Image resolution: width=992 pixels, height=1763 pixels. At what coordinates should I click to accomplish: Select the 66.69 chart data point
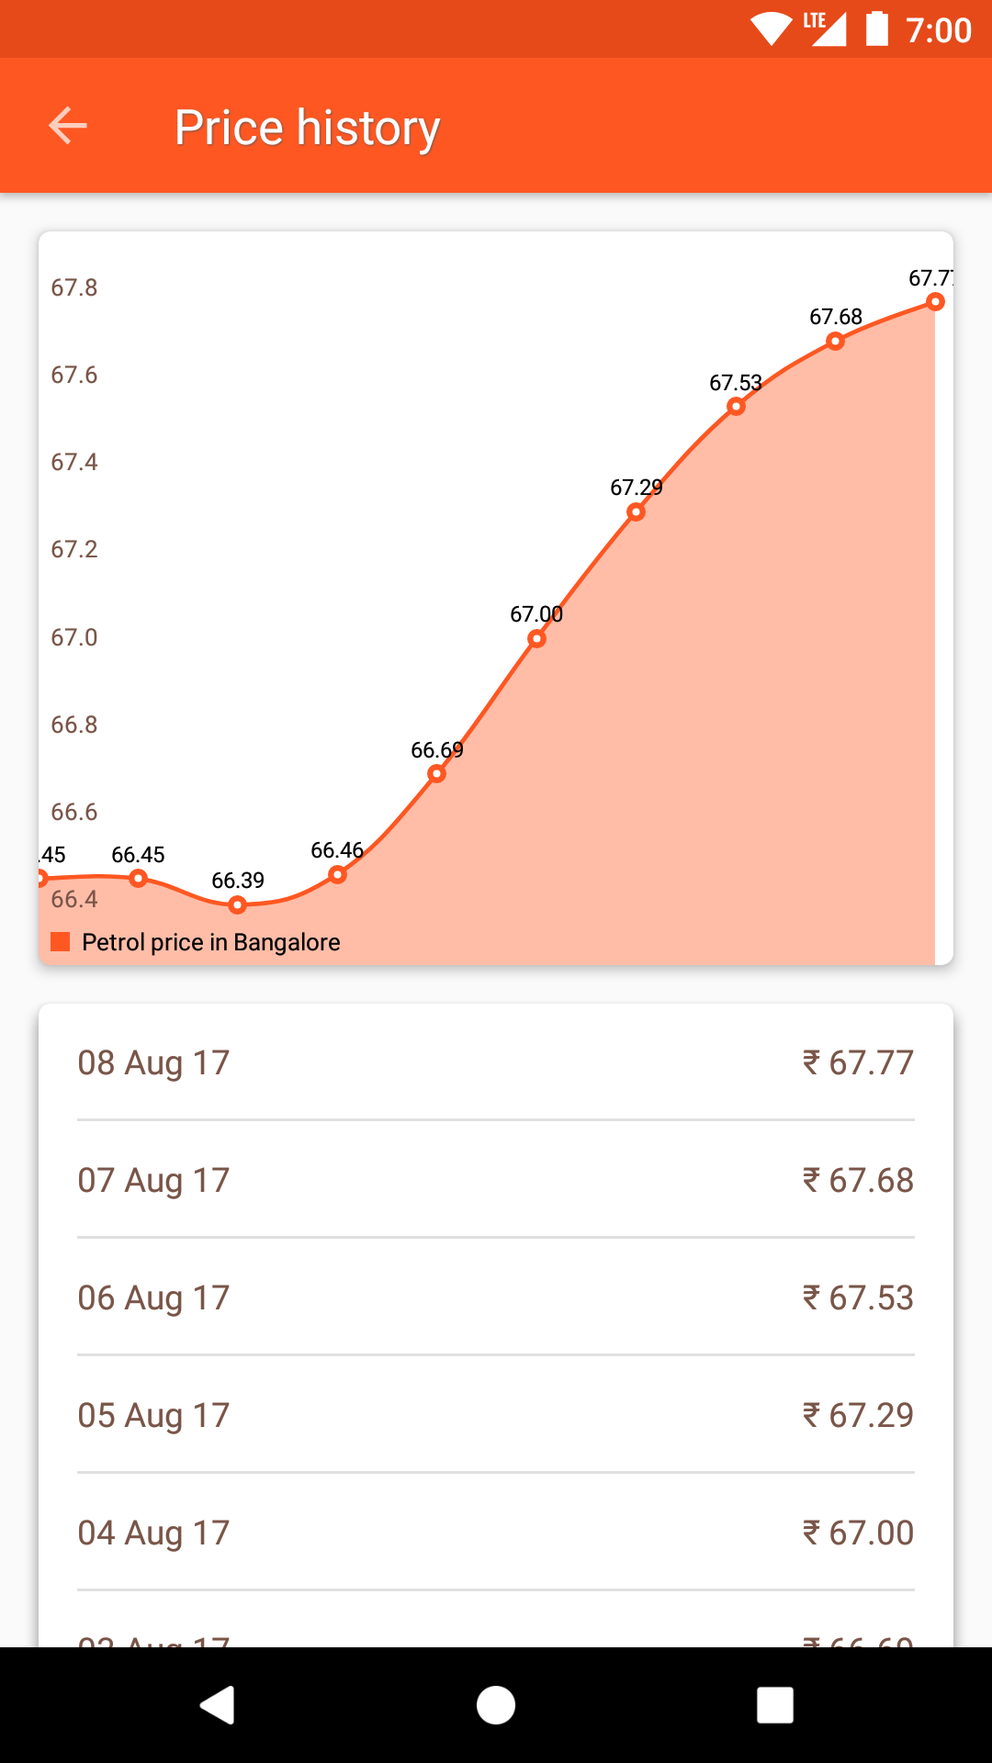pos(437,774)
